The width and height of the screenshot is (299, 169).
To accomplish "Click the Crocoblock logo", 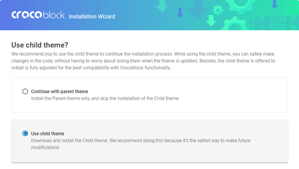I will pos(38,15).
